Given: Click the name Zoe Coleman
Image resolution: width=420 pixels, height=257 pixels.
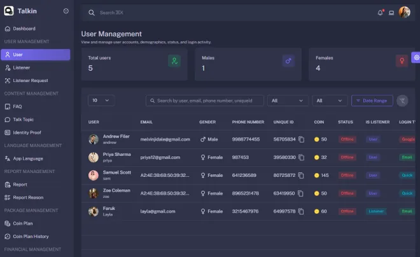Looking at the screenshot, I should (x=116, y=190).
